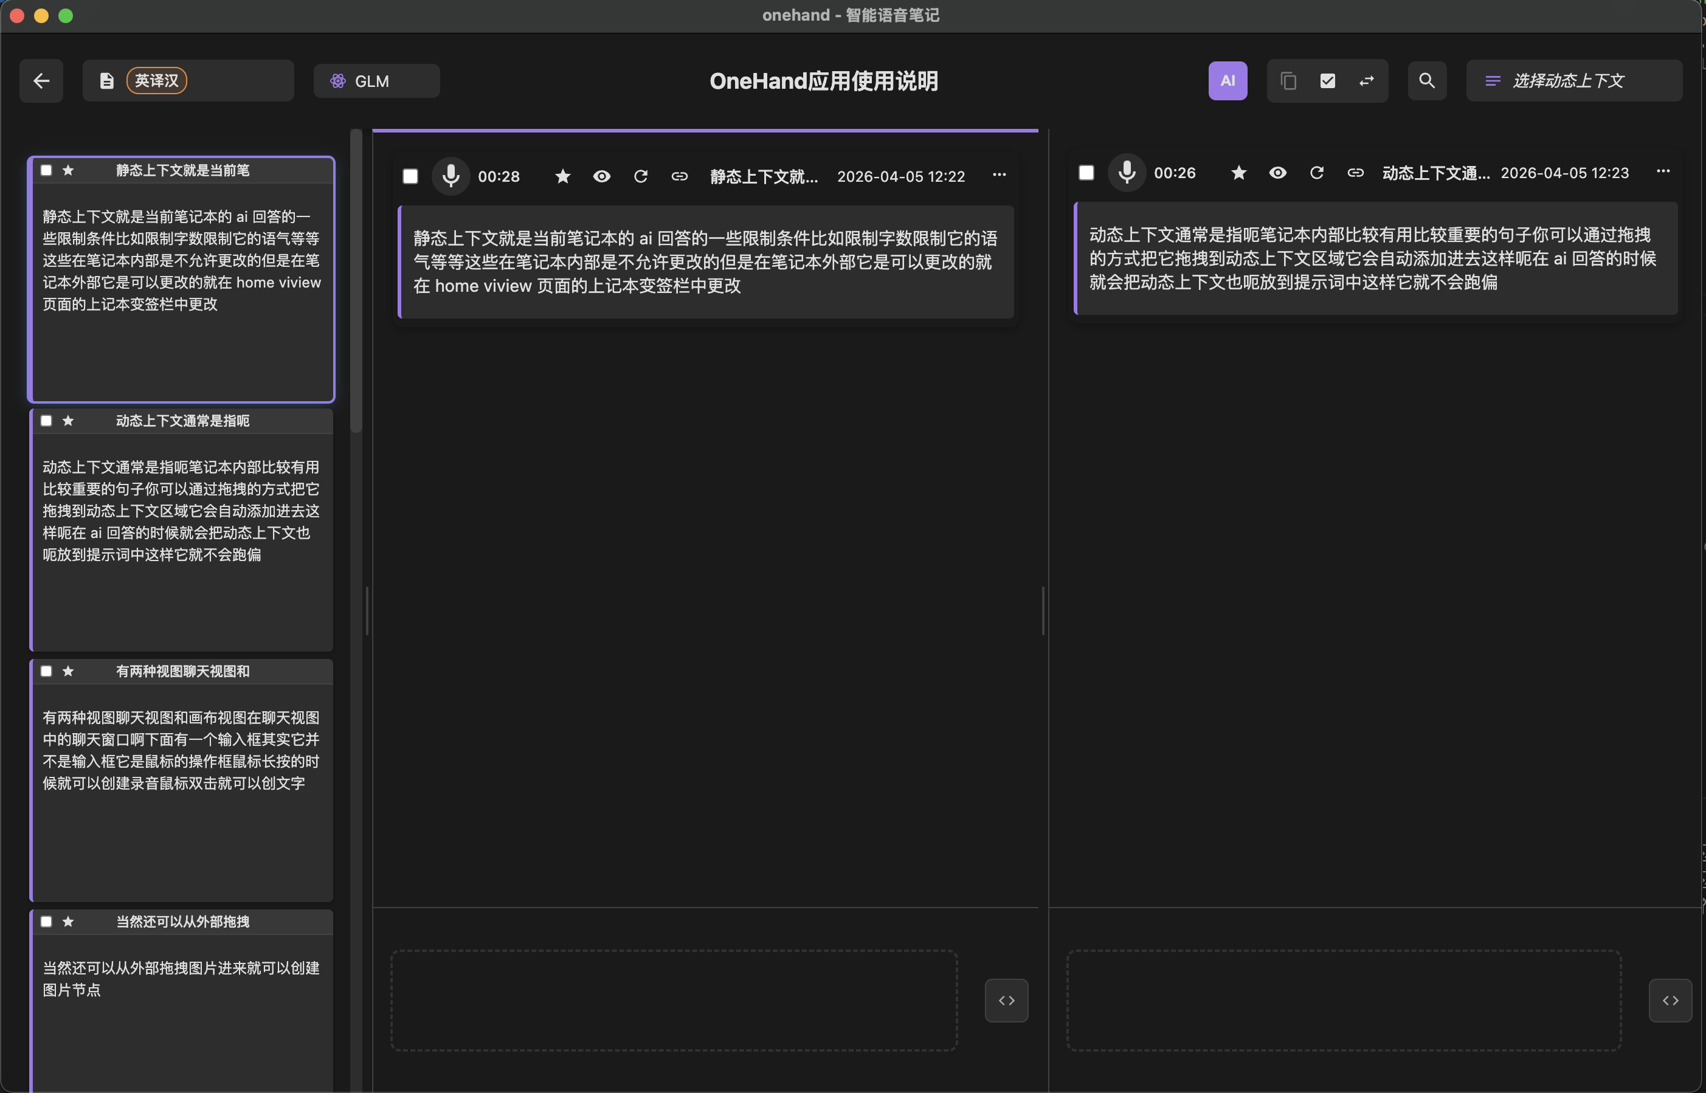Screen dimensions: 1706x1093
Task: Open the GLM model selector
Action: click(377, 81)
